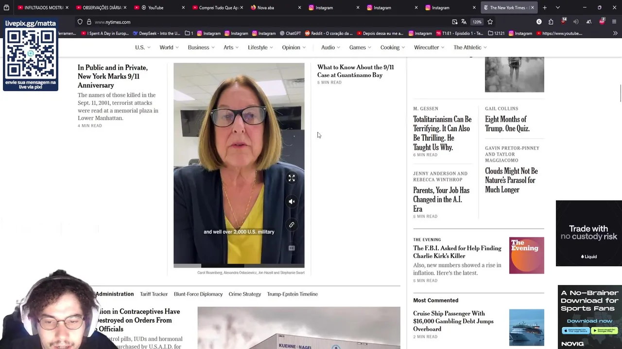Open The F.B.I. Asked for Help headline
The width and height of the screenshot is (622, 349).
tap(457, 252)
